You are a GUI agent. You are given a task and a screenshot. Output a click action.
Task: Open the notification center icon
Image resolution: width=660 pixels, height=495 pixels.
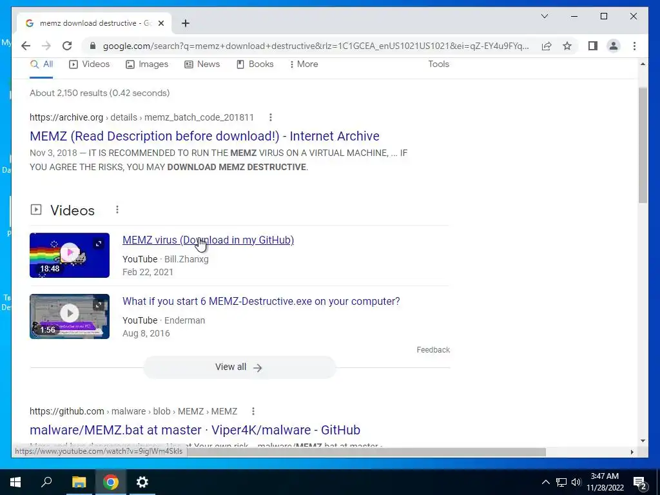(640, 482)
